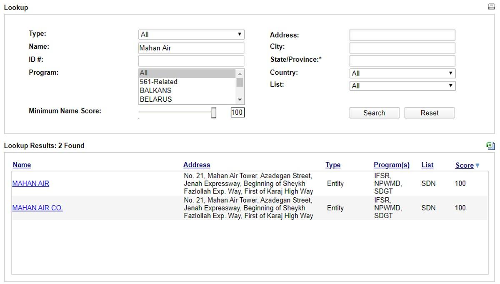This screenshot has width=500, height=284.
Task: Select 561-Related program option
Action: (x=187, y=82)
